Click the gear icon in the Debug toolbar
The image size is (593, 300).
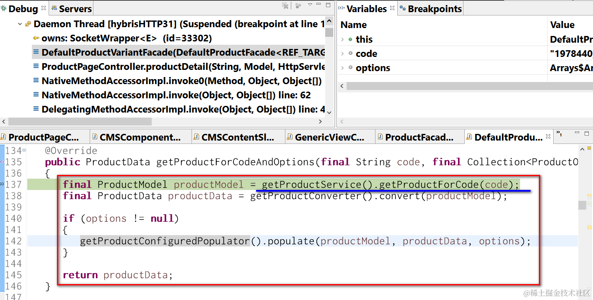click(x=298, y=5)
